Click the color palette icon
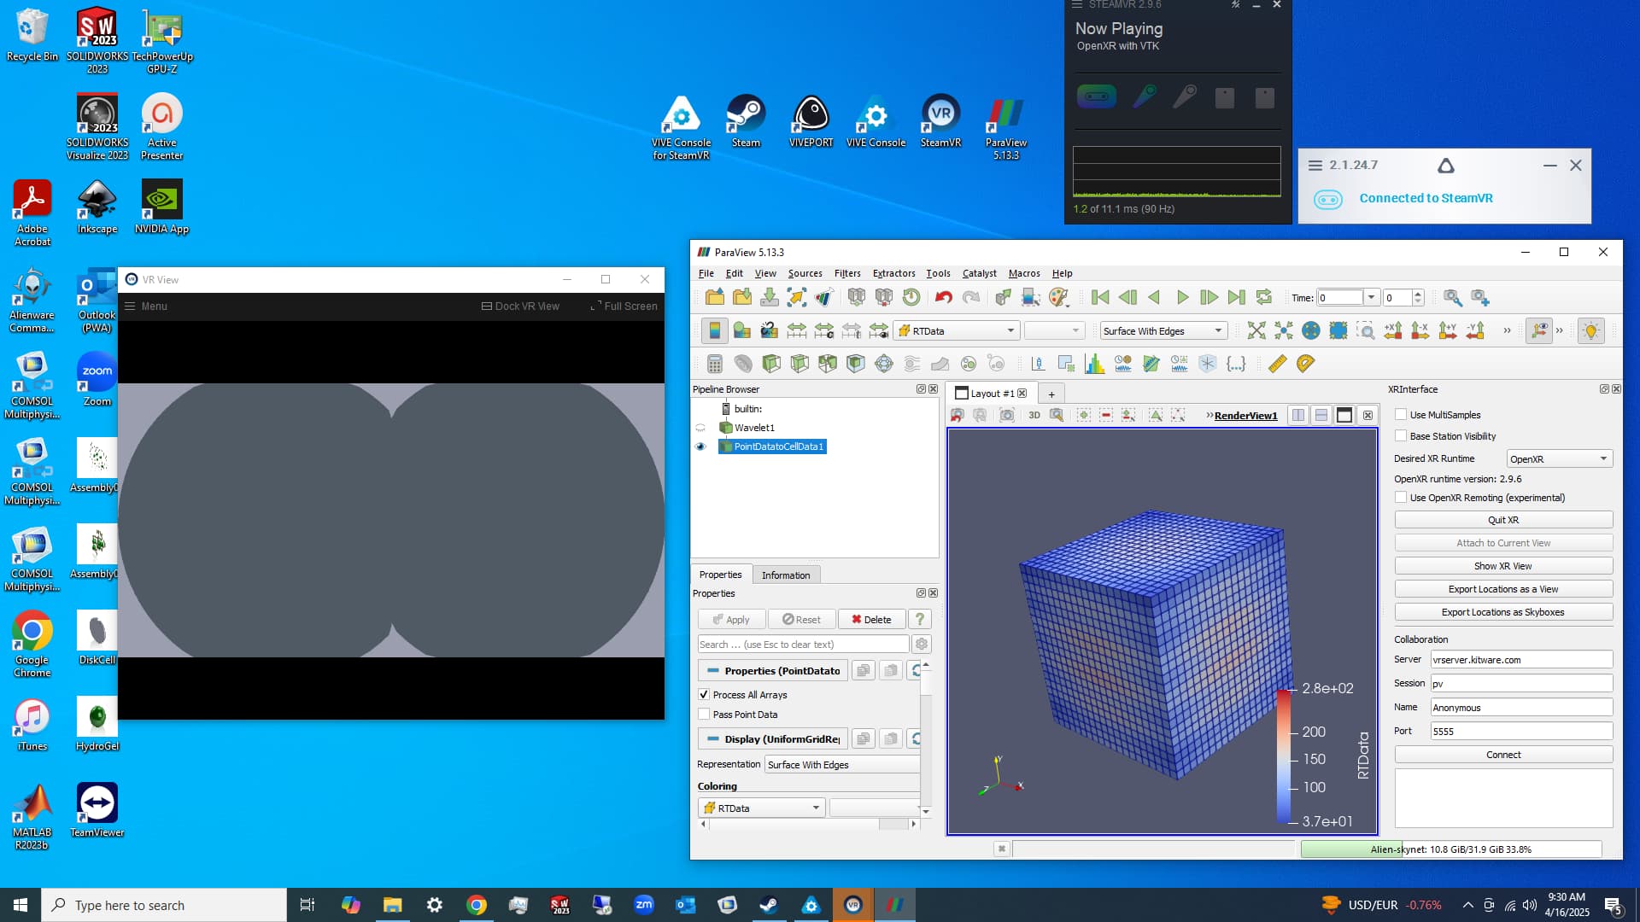 click(1058, 297)
